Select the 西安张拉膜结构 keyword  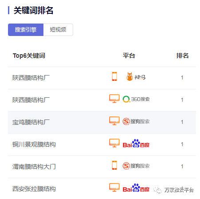[x=34, y=189]
